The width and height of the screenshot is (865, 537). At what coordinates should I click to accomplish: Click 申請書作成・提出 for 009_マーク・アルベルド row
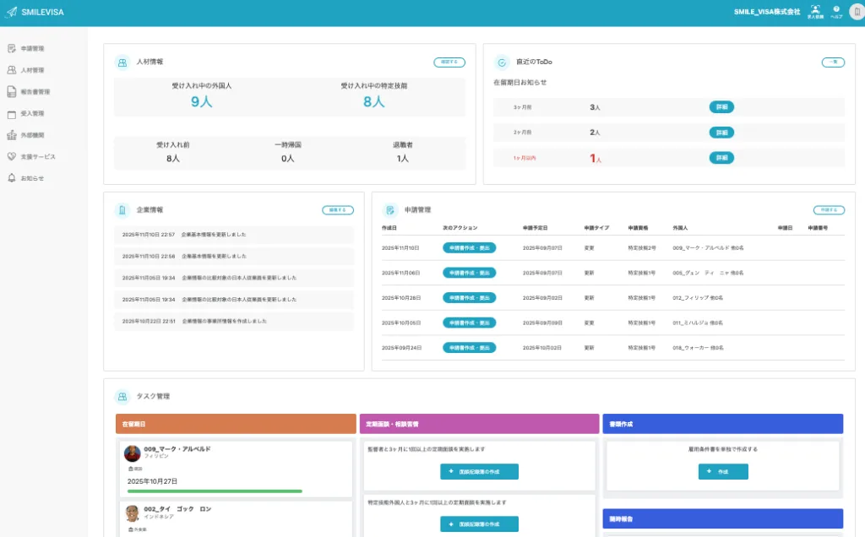click(x=469, y=248)
